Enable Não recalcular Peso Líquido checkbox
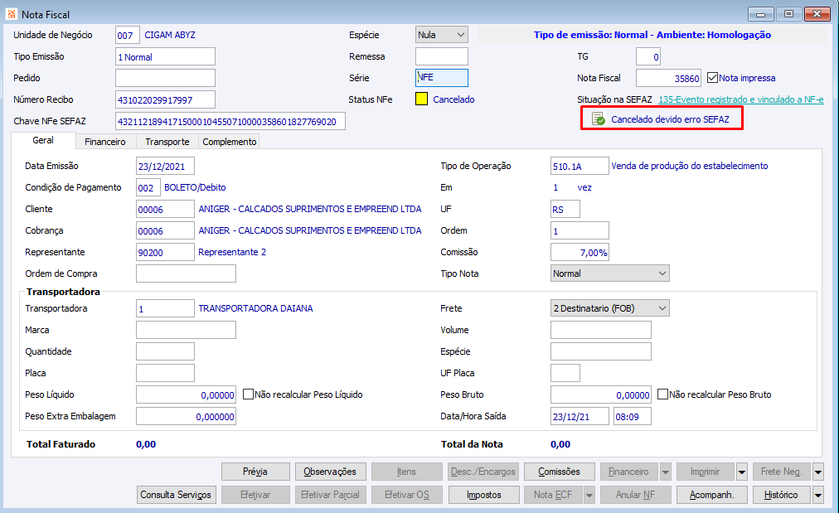The image size is (839, 513). (x=248, y=394)
